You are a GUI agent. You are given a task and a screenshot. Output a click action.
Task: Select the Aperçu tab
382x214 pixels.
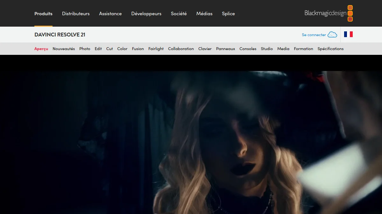coord(41,49)
